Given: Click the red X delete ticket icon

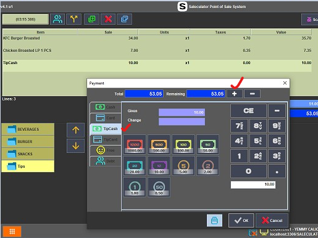Looking at the screenshot, I should coord(108,19).
